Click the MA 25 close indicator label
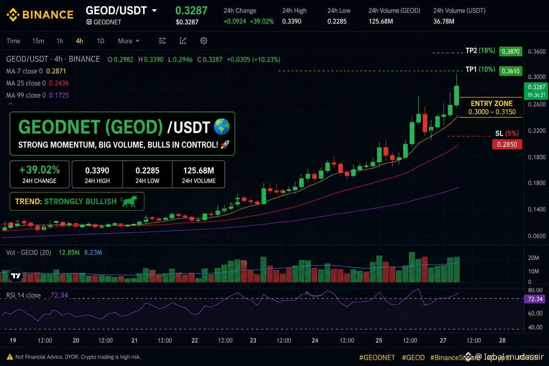This screenshot has height=366, width=549. (26, 83)
